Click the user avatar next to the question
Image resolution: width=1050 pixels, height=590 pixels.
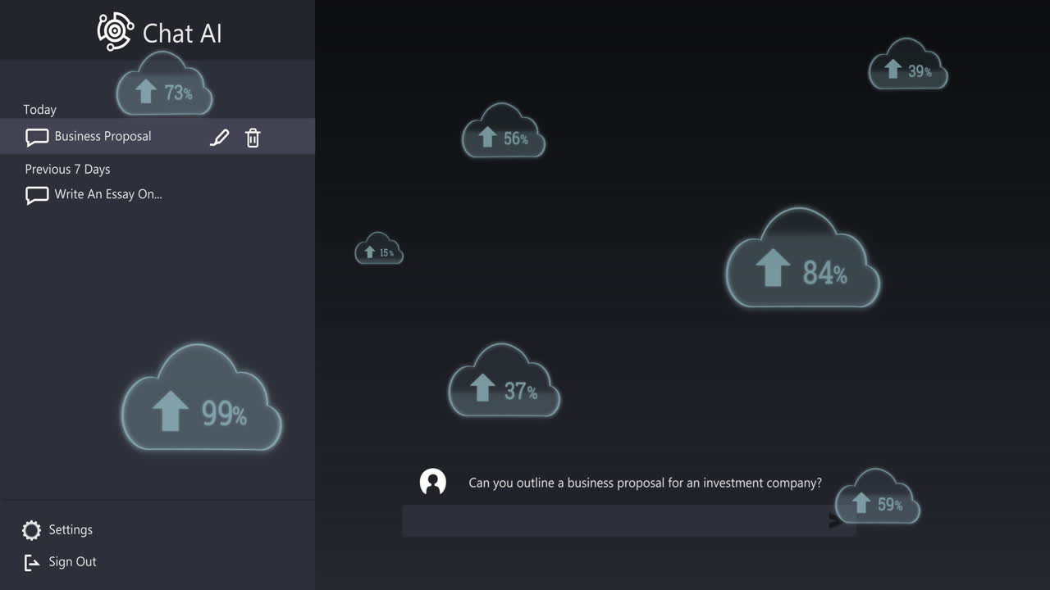pyautogui.click(x=432, y=482)
